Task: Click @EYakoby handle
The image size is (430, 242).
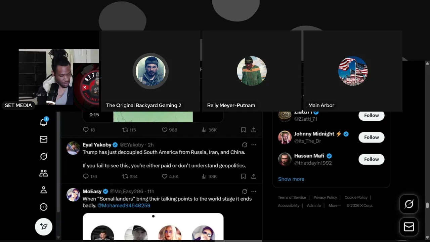Action: (x=132, y=145)
